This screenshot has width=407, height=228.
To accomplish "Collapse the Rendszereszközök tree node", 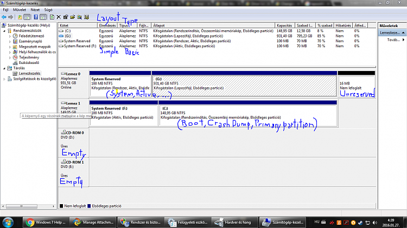I will coord(4,31).
